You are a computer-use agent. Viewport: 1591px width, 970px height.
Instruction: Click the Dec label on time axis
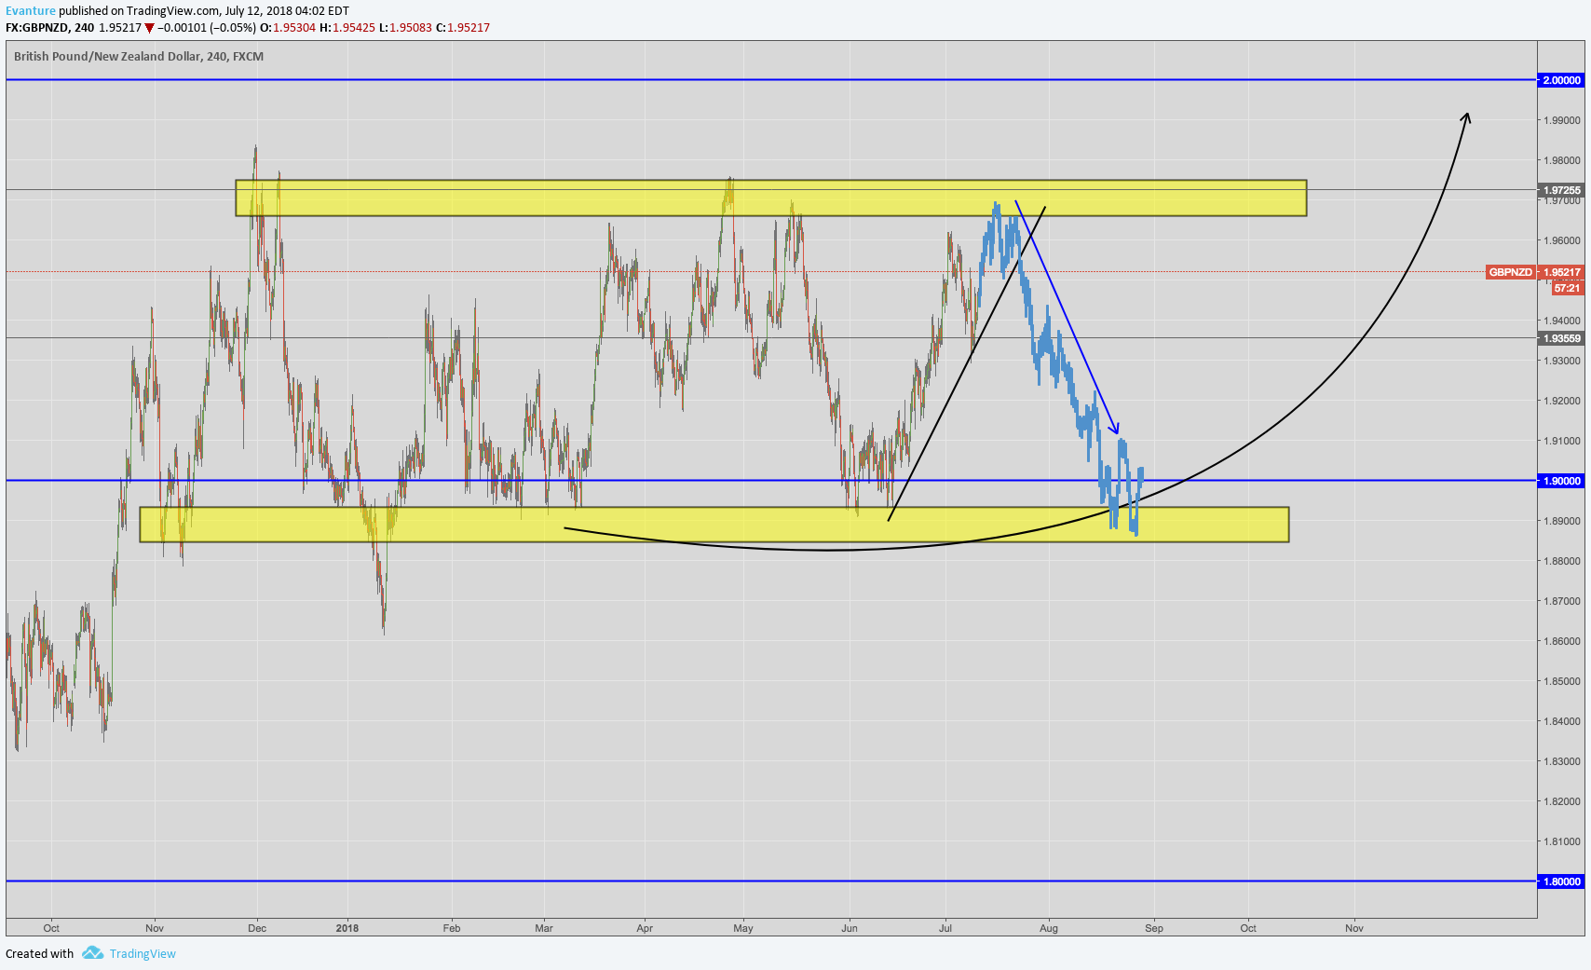point(257,928)
